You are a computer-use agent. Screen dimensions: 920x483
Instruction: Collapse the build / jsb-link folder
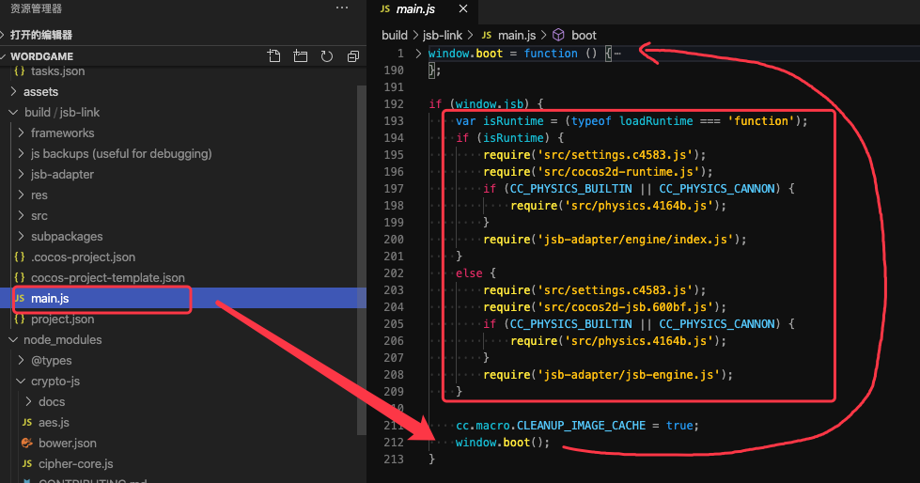tap(62, 112)
